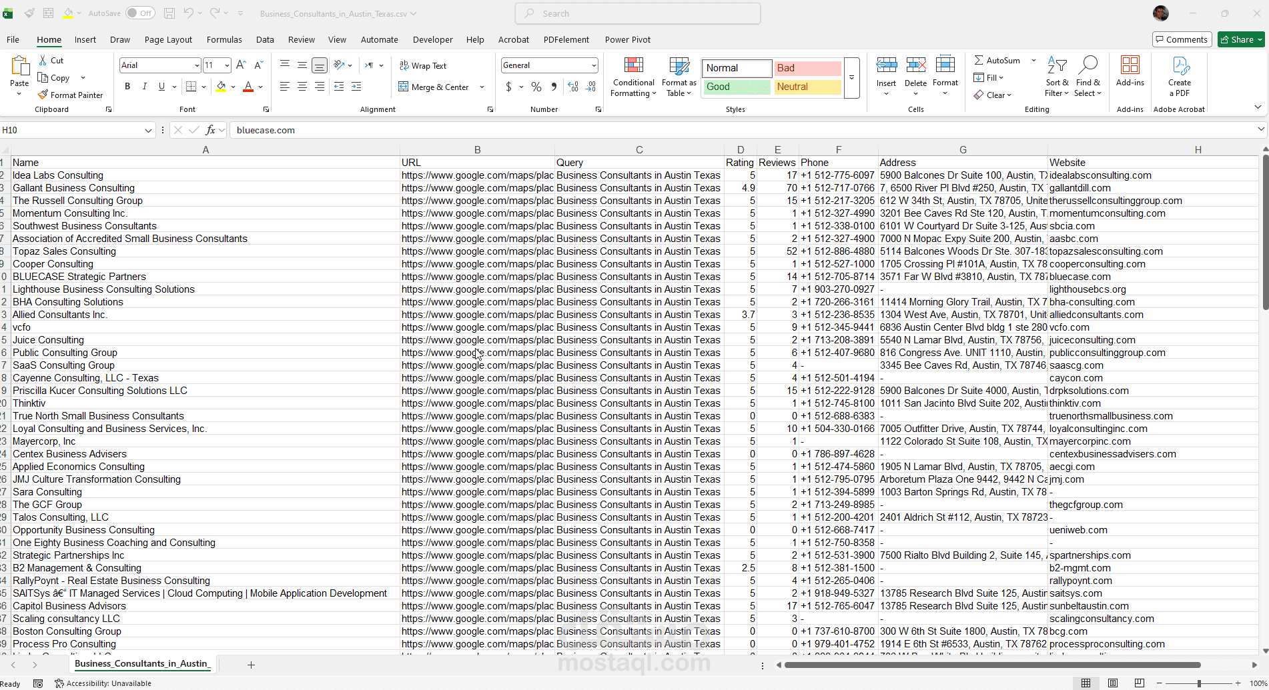Open the Comments pane

click(1182, 39)
